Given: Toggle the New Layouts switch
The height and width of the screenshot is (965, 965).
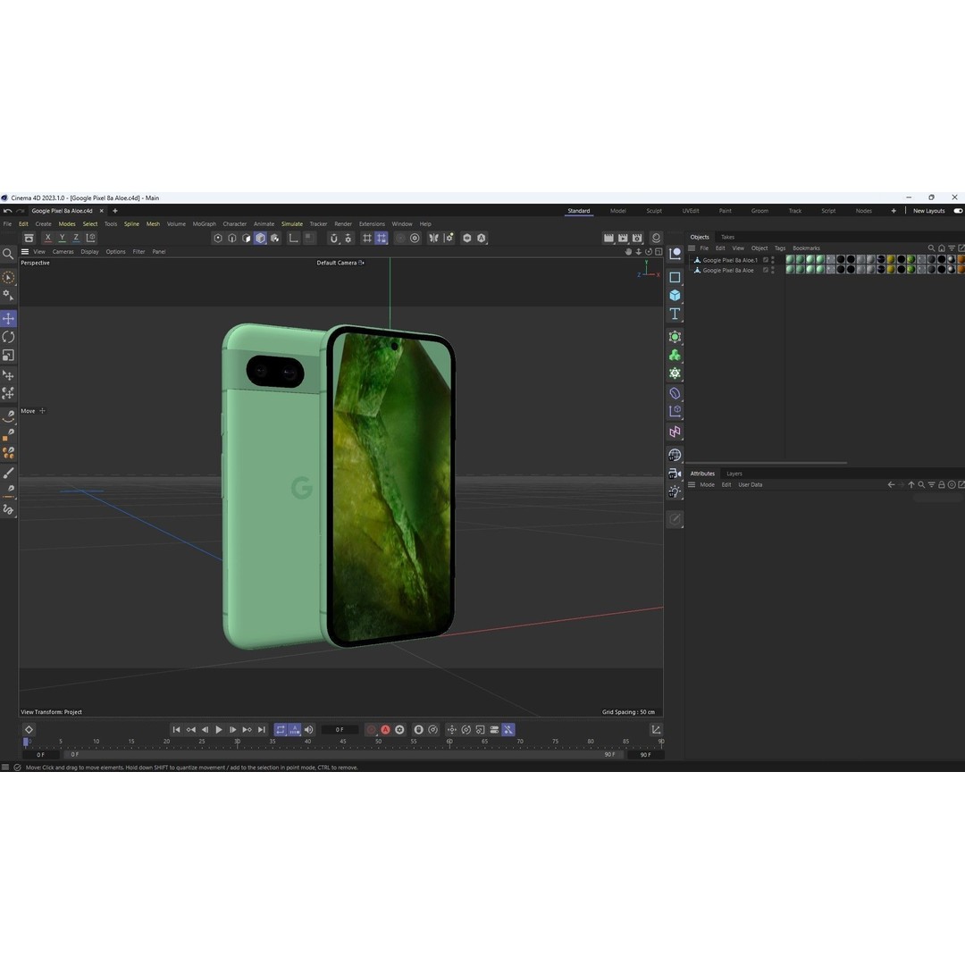Looking at the screenshot, I should pos(958,211).
